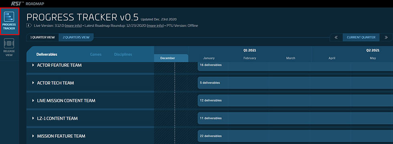This screenshot has height=144, width=393.
Task: Expand Actor Tech Team arrow
Action: [x=33, y=83]
